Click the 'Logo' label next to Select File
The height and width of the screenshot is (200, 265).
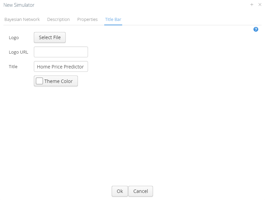pyautogui.click(x=14, y=37)
